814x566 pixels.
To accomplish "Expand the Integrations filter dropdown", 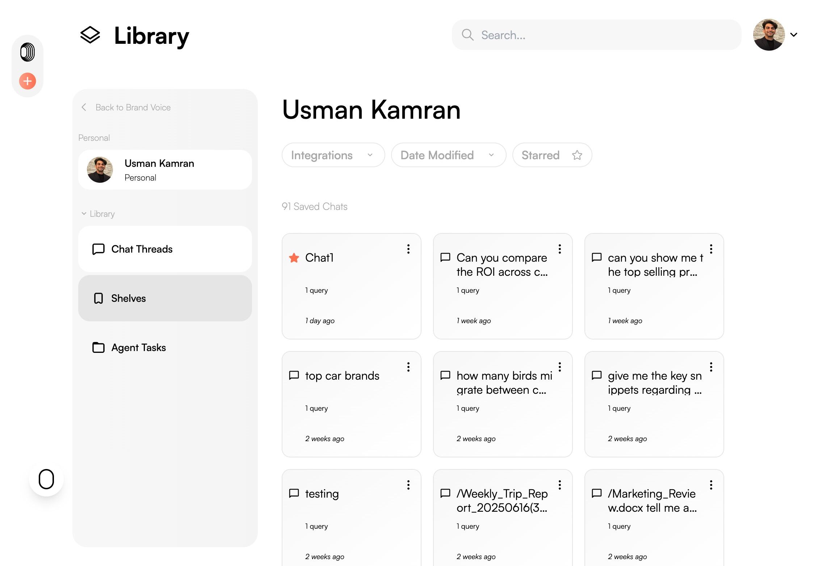I will pyautogui.click(x=333, y=155).
